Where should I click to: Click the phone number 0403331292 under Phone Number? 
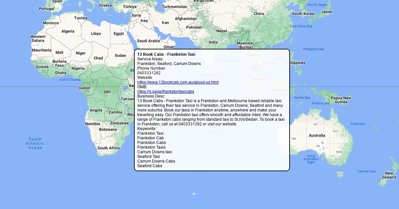click(x=149, y=73)
